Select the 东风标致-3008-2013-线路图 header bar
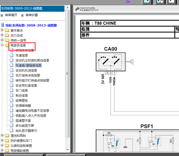Screen dimensions: 179x156 pyautogui.click(x=33, y=9)
